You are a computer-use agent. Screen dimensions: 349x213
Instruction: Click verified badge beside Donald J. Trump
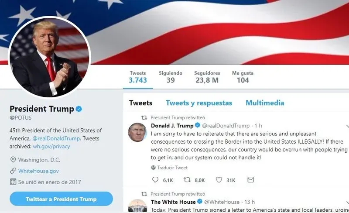coord(198,125)
